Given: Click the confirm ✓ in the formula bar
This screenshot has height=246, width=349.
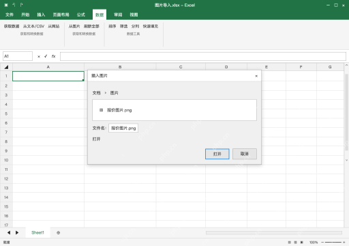Looking at the screenshot, I should pos(46,56).
